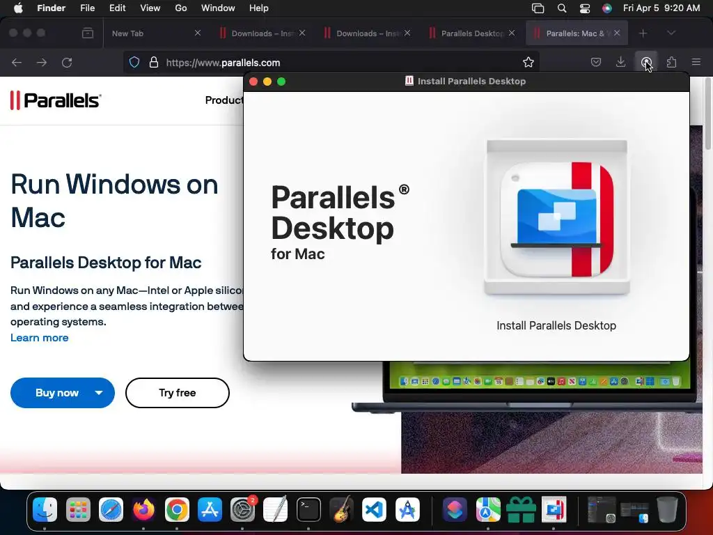The width and height of the screenshot is (713, 535).
Task: Open the Edit menu
Action: tap(117, 8)
